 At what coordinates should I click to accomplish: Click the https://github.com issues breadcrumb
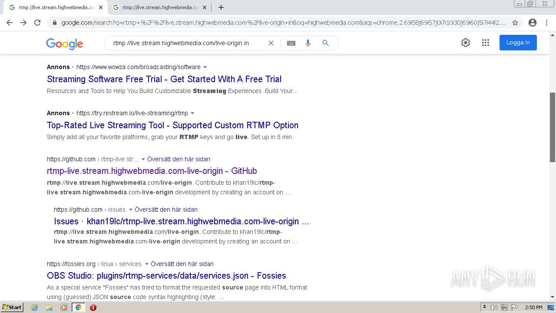89,210
